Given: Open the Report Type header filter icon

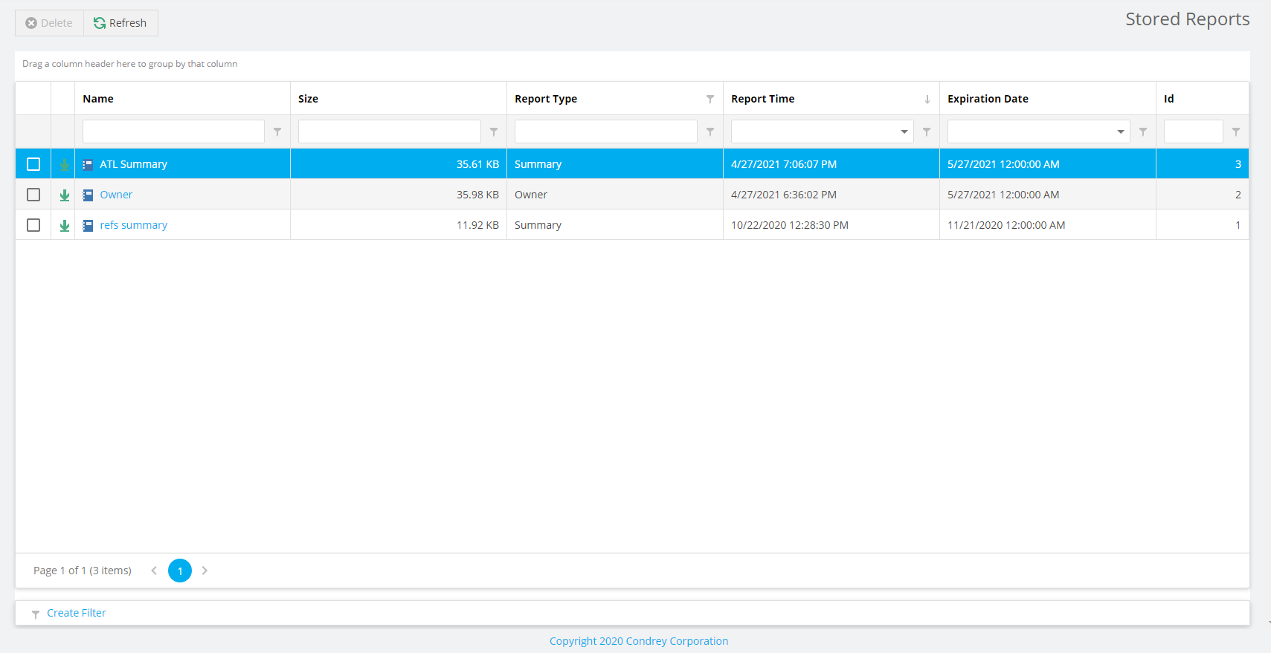Looking at the screenshot, I should point(710,99).
